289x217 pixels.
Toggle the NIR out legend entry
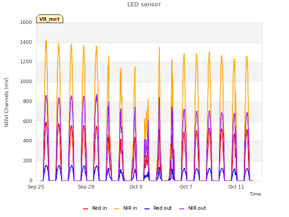193,208
